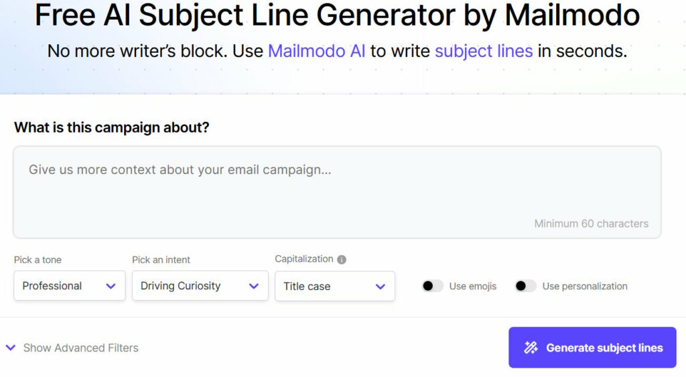686x377 pixels.
Task: Open the Title case capitalization dropdown
Action: click(x=334, y=287)
